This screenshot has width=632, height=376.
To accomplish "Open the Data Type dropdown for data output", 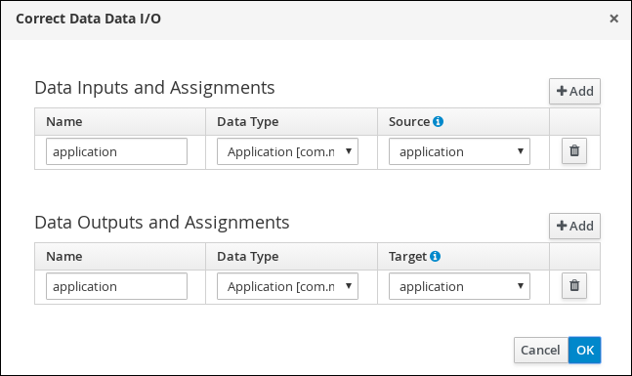I will (287, 286).
